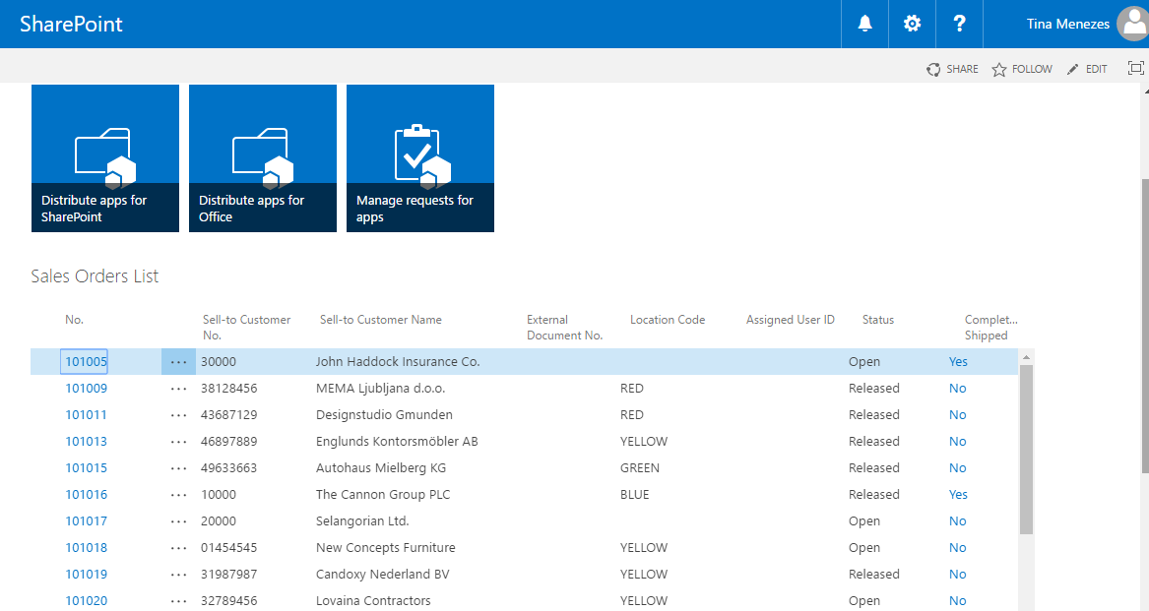Sort by Location Code header
Image resolution: width=1149 pixels, height=611 pixels.
668,320
